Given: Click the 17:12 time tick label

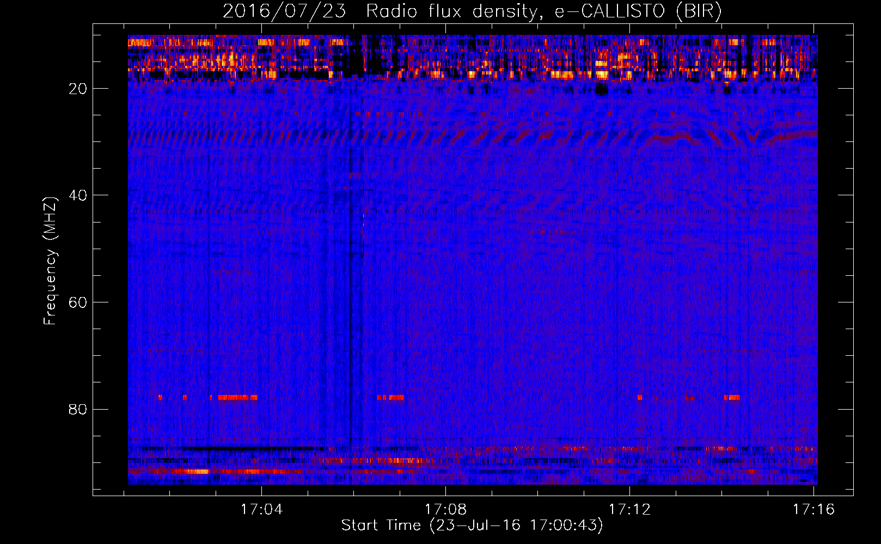Looking at the screenshot, I should 630,510.
